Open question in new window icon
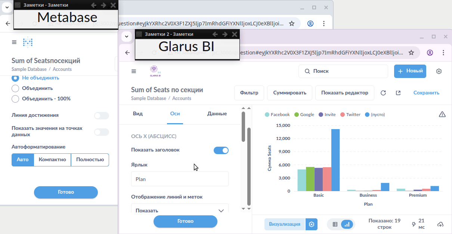Viewport: 452px width, 234px height. pos(398,93)
